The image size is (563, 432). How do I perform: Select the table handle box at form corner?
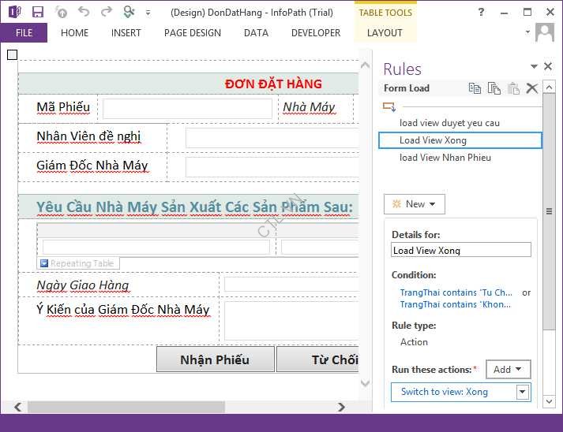tap(12, 54)
